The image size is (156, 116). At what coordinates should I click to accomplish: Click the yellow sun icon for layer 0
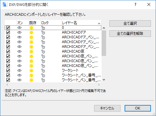pyautogui.click(x=31, y=28)
